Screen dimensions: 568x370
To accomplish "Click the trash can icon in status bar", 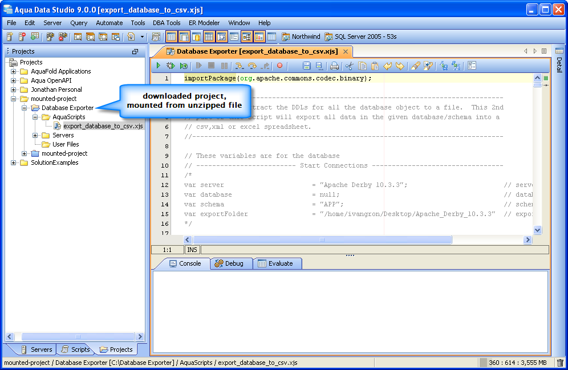I will tap(560, 363).
